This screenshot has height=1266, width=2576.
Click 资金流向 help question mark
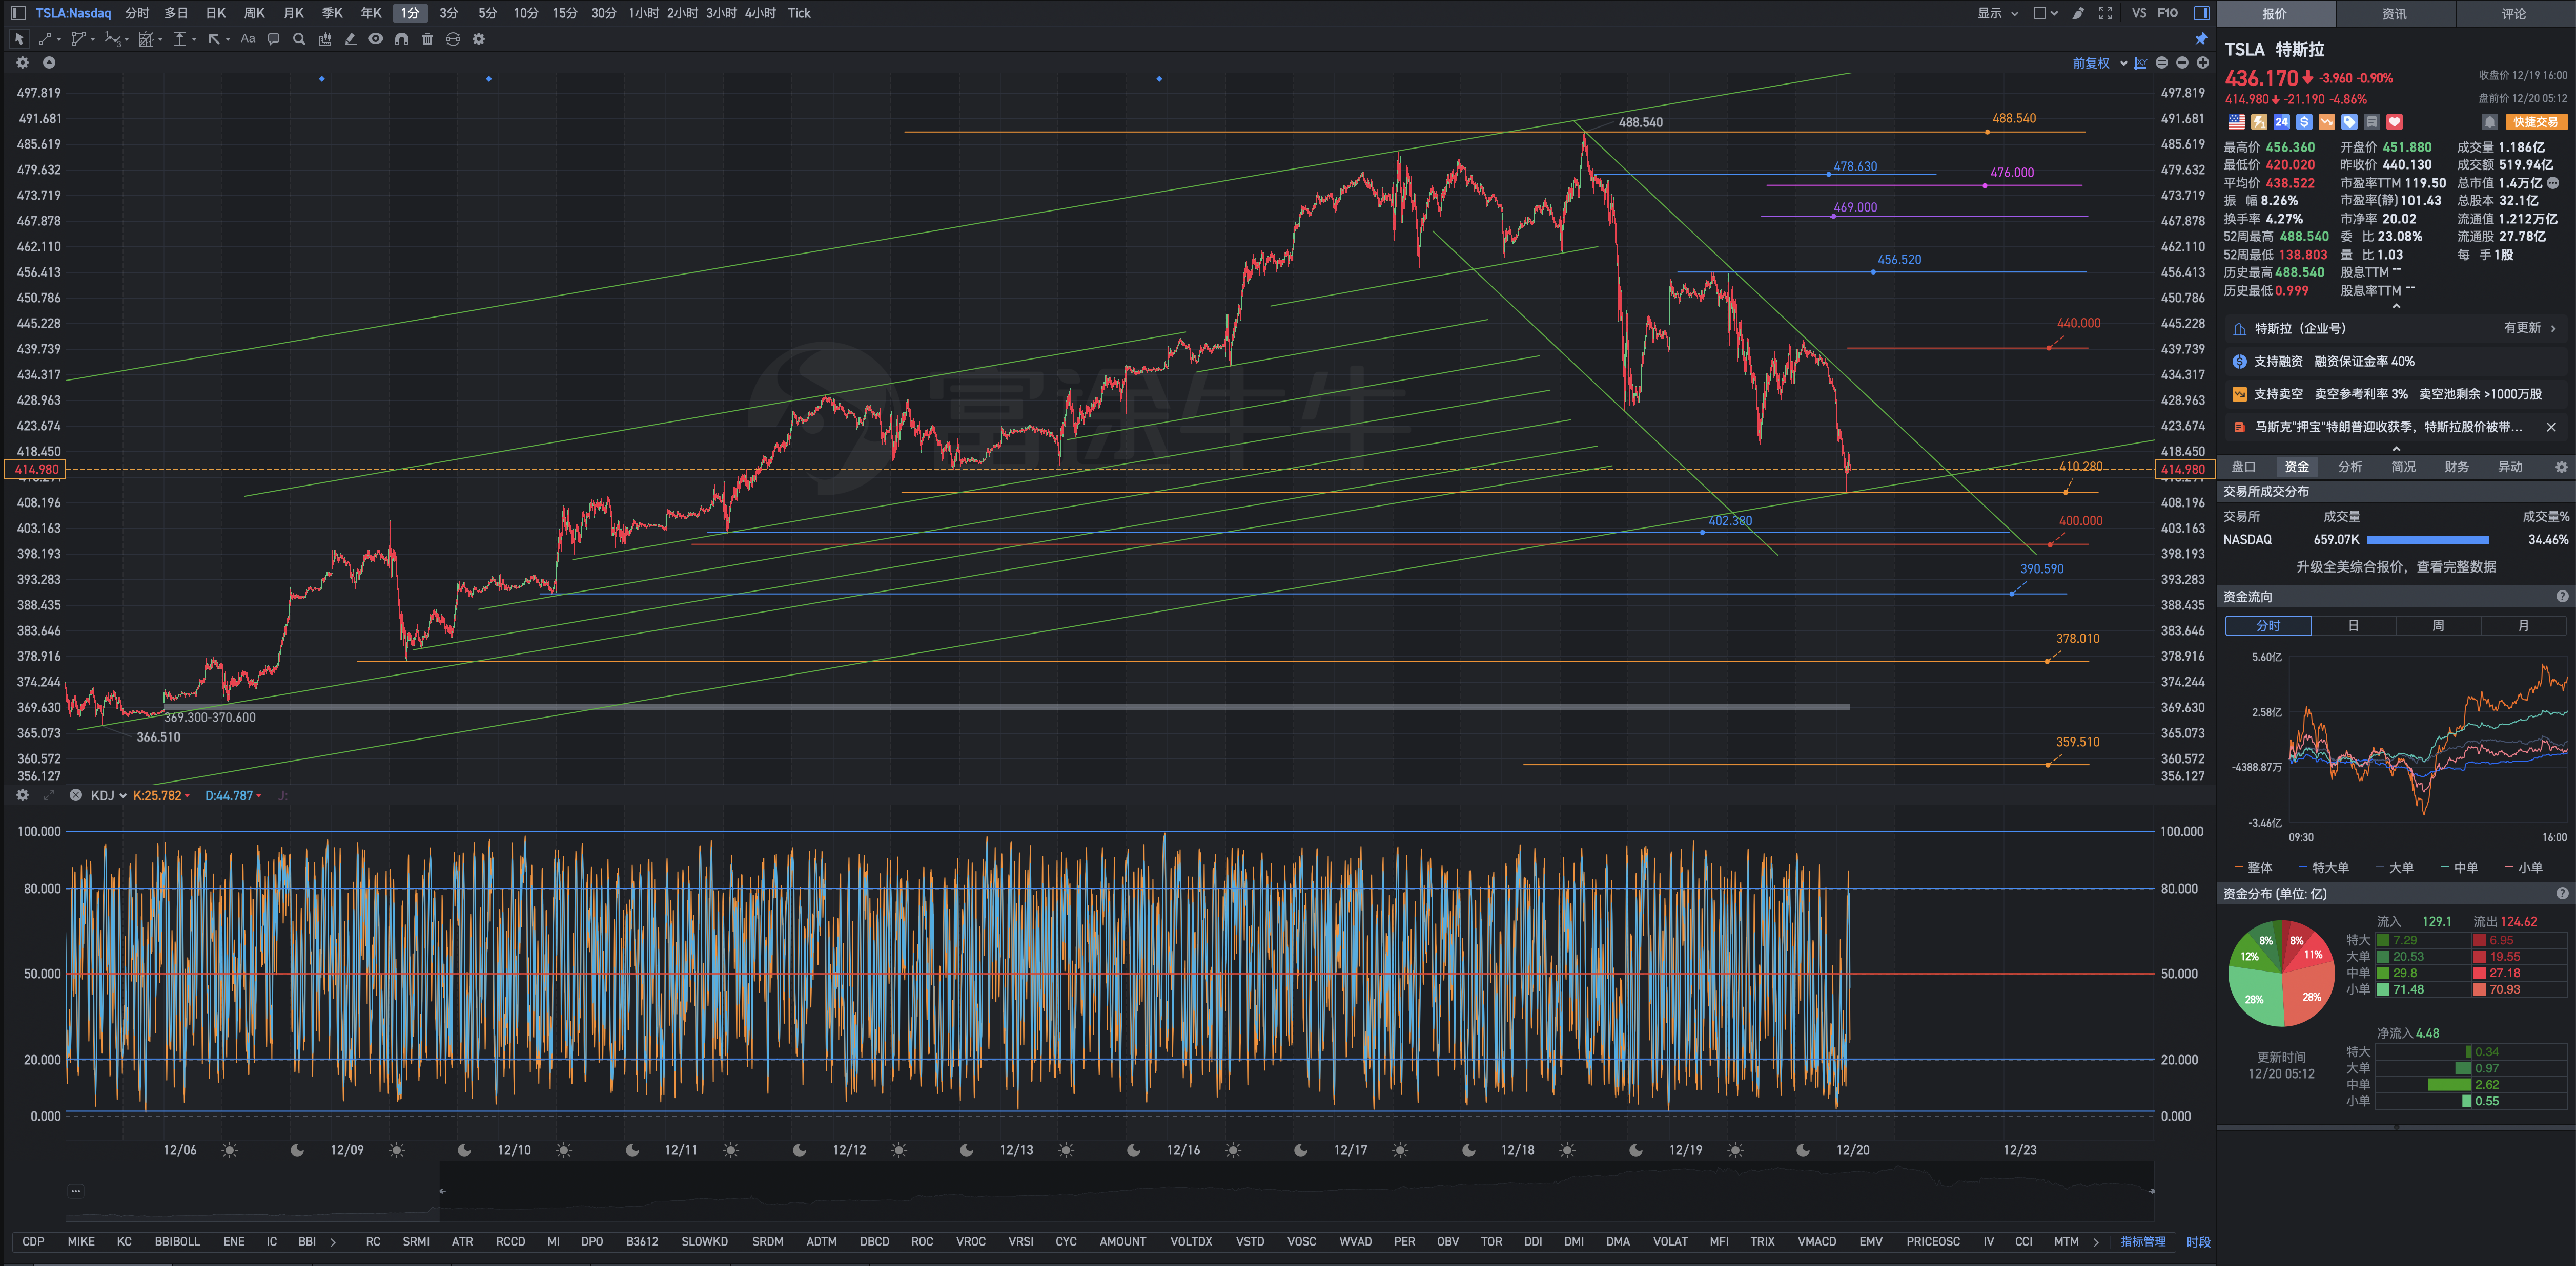tap(2562, 597)
